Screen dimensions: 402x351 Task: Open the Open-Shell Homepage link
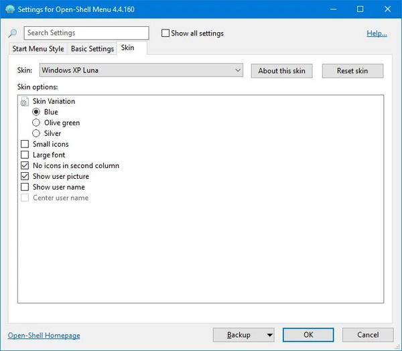[x=44, y=336]
